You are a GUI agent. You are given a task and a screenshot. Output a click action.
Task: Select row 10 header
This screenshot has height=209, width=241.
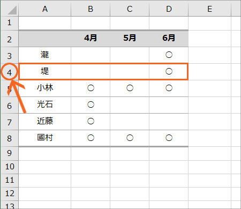pyautogui.click(x=9, y=167)
